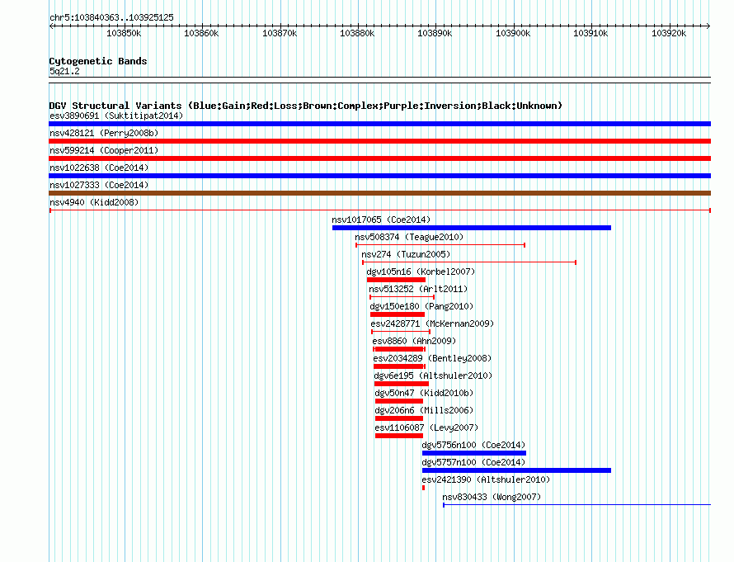
Task: Select the red nsv428121 loss bar
Action: (379, 141)
